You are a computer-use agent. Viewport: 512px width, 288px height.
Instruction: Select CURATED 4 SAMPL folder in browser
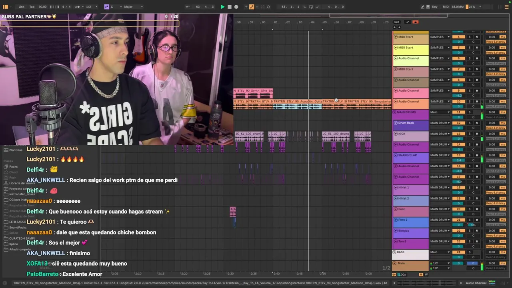click(x=22, y=238)
